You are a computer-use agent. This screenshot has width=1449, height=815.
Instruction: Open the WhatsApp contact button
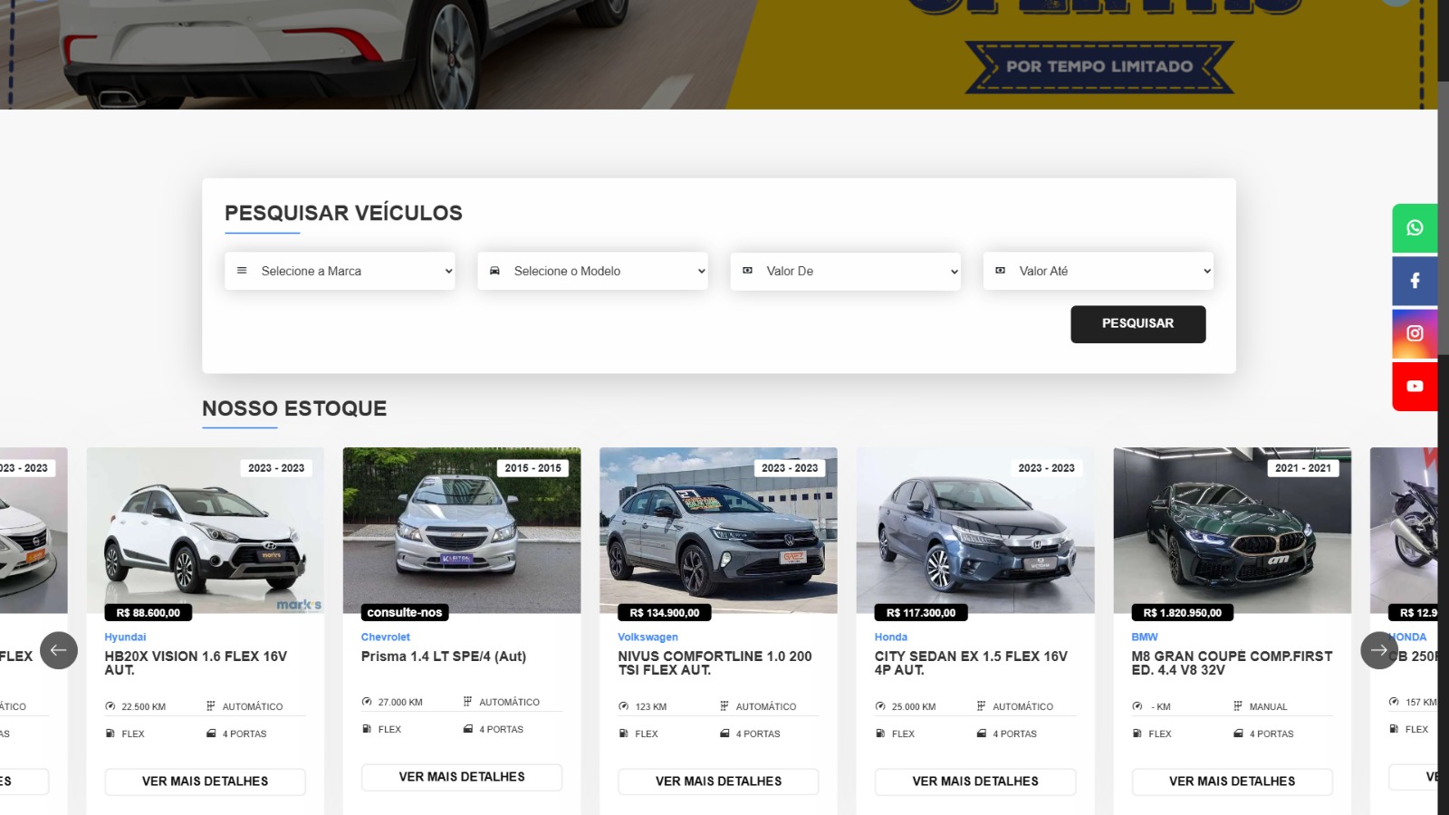click(1415, 228)
